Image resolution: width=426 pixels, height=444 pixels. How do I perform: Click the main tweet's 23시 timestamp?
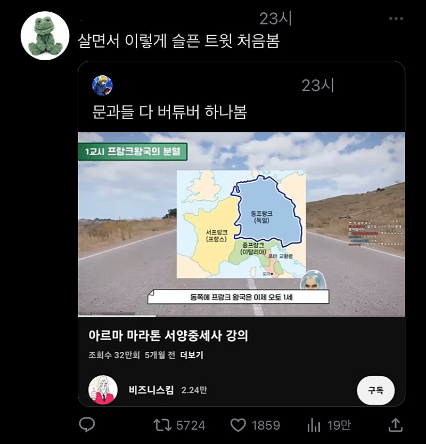tap(275, 19)
